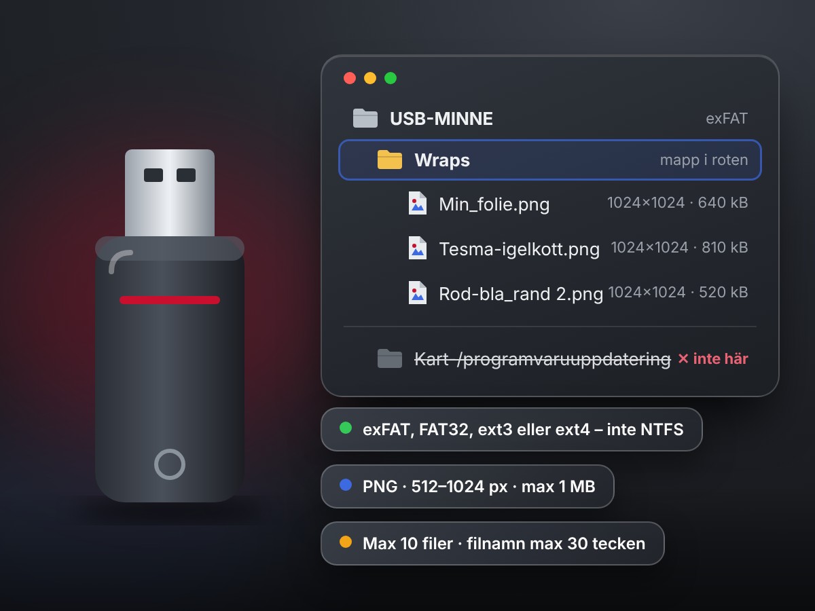Screen dimensions: 815x611
Task: Click the USB-MINNE folder icon
Action: tap(365, 119)
